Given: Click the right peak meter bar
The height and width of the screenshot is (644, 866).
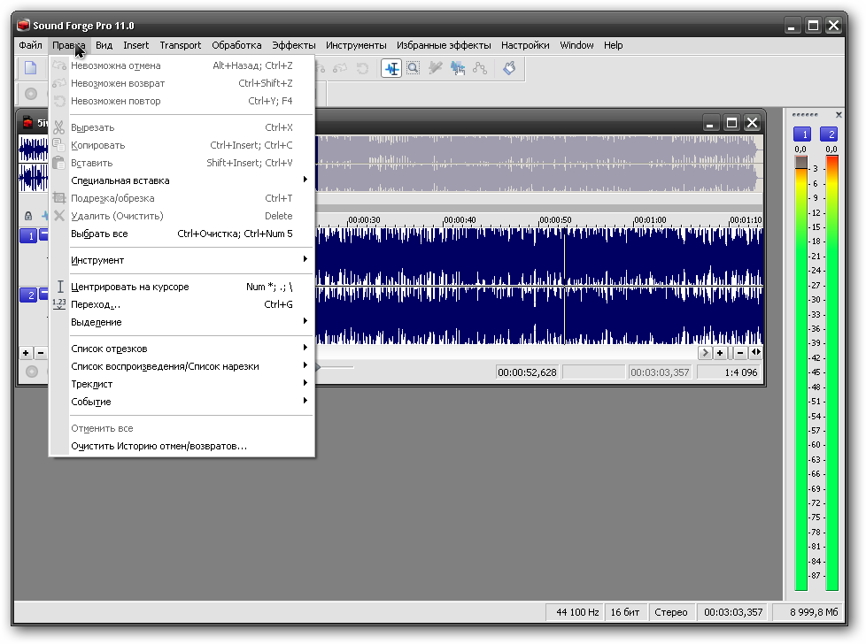Looking at the screenshot, I should (831, 372).
